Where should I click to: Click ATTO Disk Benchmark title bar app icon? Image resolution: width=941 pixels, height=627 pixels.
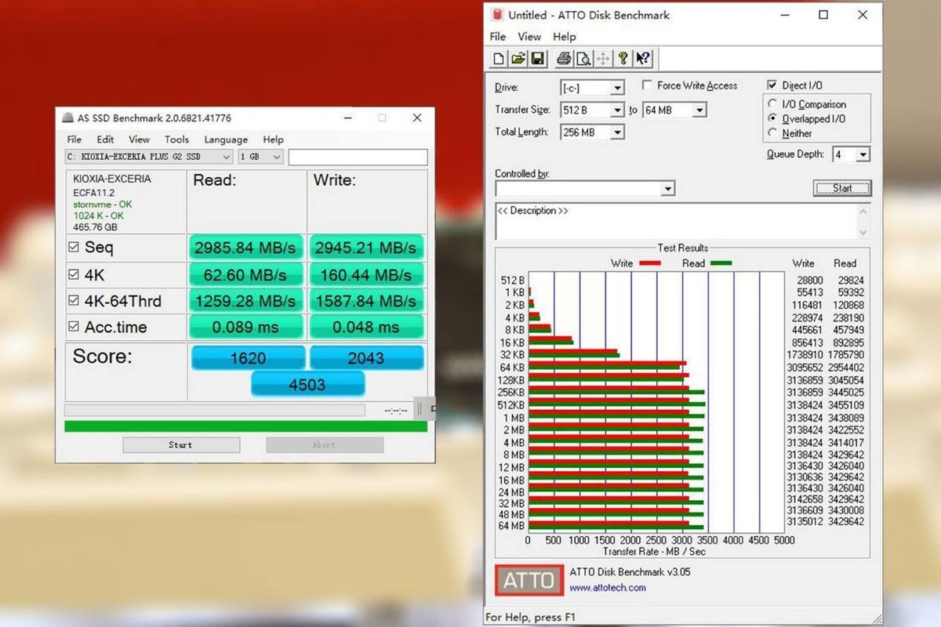click(x=496, y=15)
